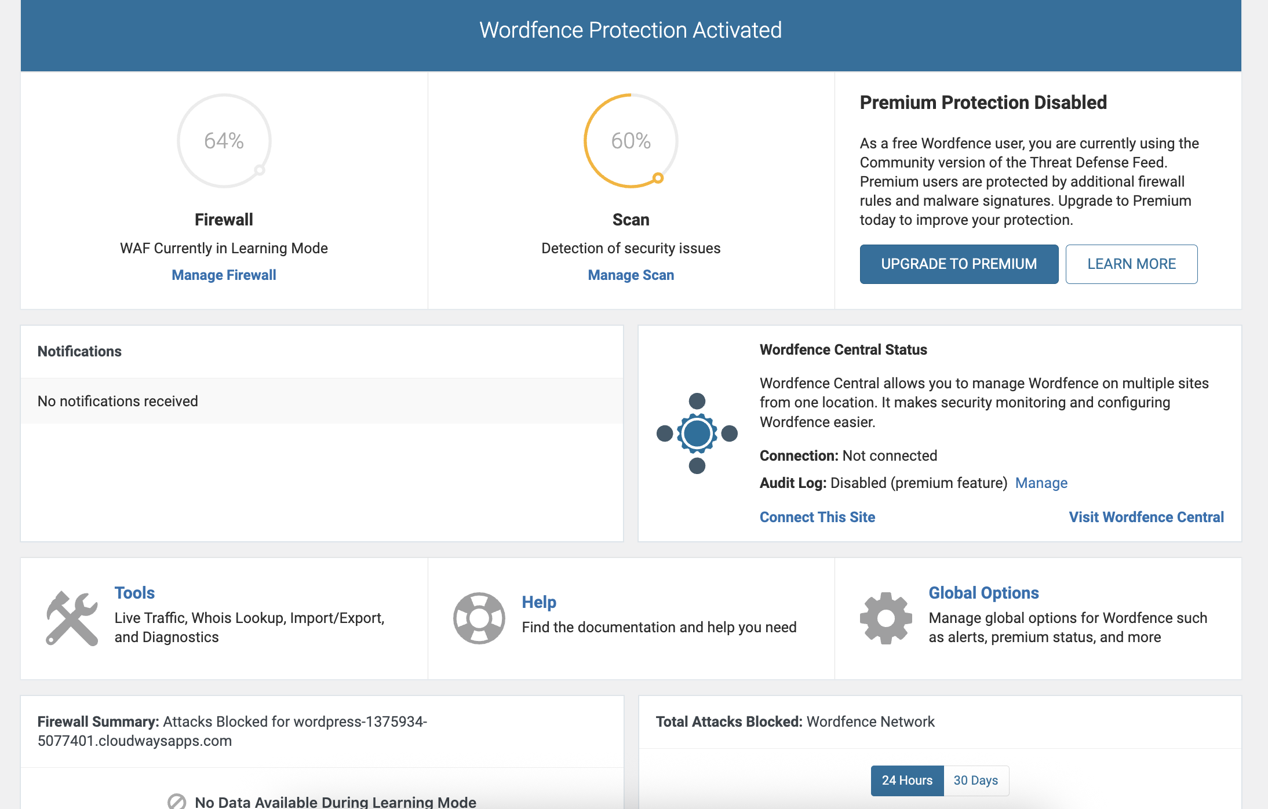Viewport: 1268px width, 809px height.
Task: Click the Firewall 64% status circle
Action: click(224, 141)
